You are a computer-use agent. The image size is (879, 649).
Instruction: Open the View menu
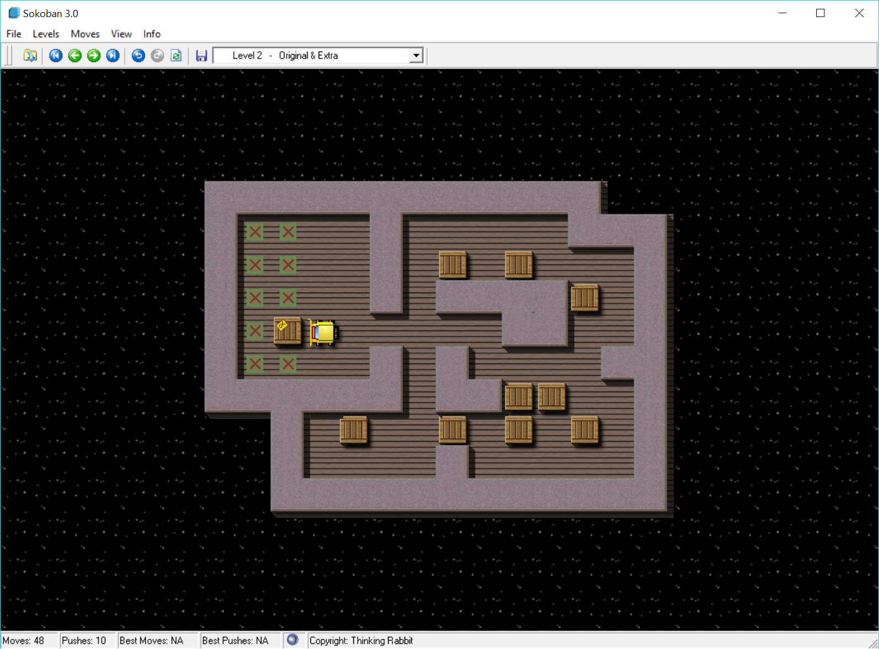coord(121,34)
